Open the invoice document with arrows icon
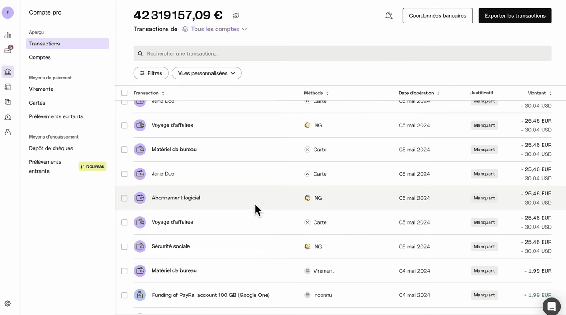Viewport: 566px width, 315px height. click(8, 87)
